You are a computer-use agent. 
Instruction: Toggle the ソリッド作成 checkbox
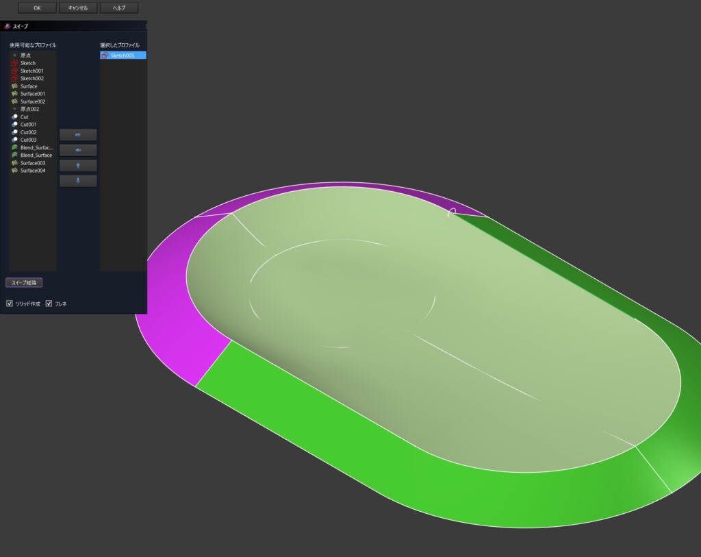pos(10,304)
